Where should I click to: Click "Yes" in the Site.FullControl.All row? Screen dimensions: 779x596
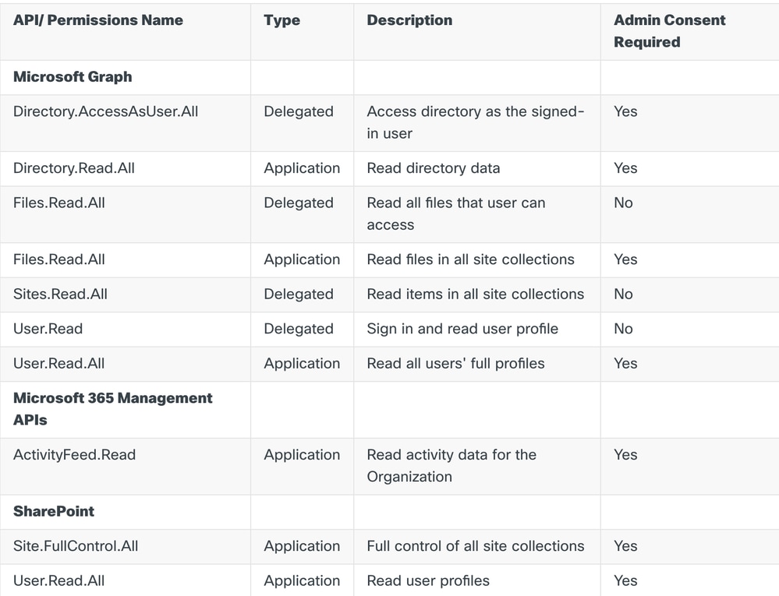pyautogui.click(x=625, y=546)
